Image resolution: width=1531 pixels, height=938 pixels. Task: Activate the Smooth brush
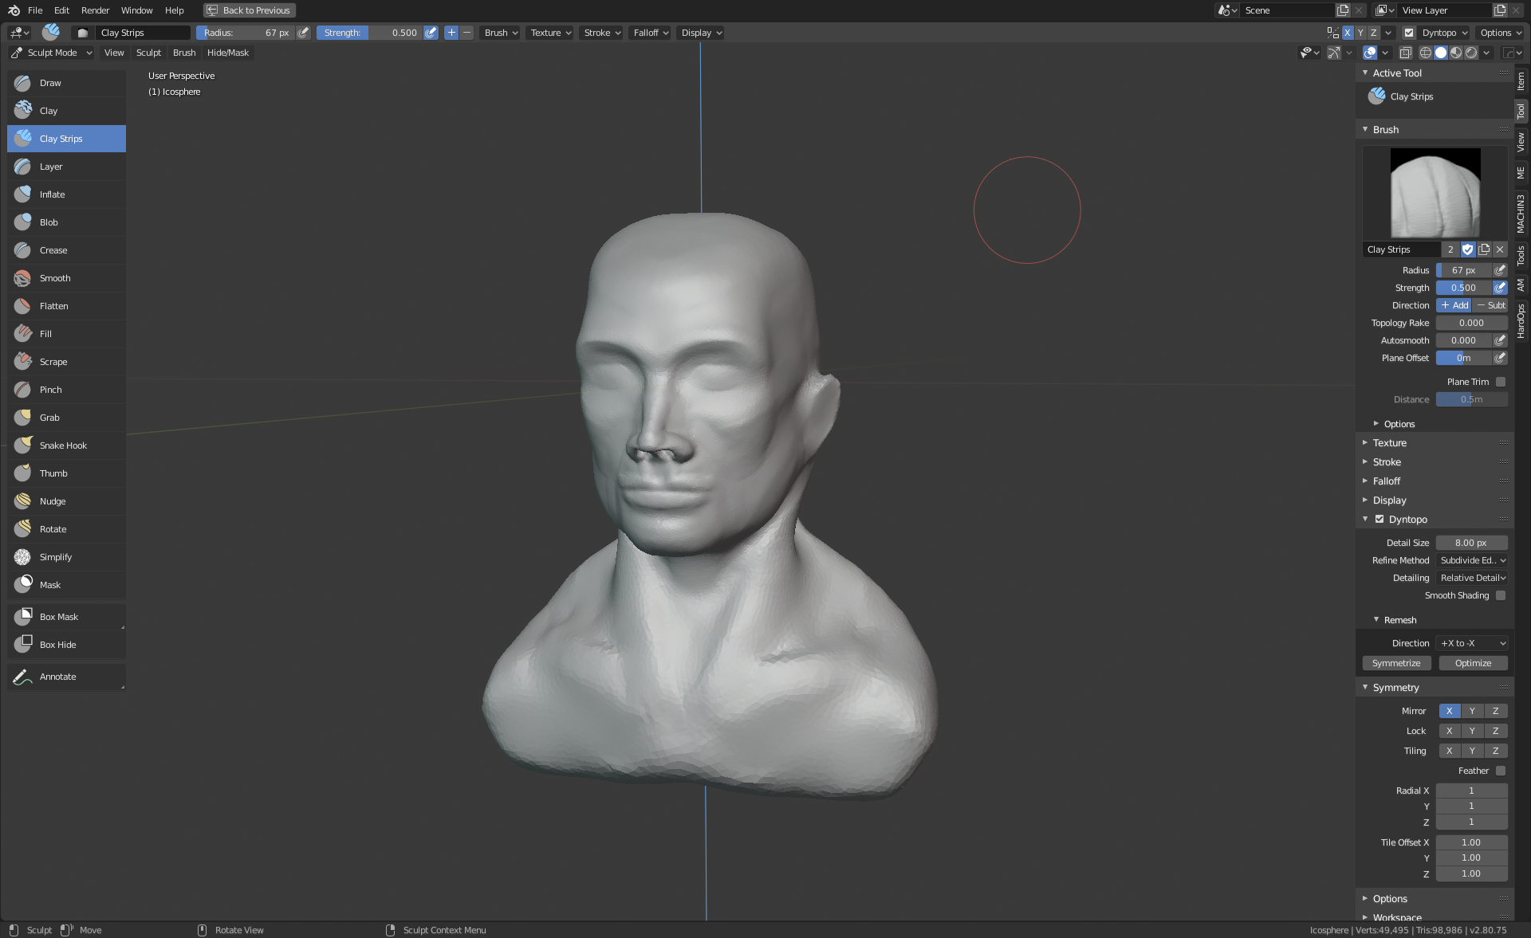(x=54, y=278)
